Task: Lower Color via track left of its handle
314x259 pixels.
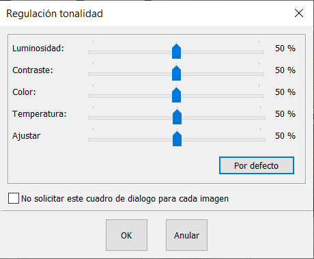Action: click(x=130, y=96)
